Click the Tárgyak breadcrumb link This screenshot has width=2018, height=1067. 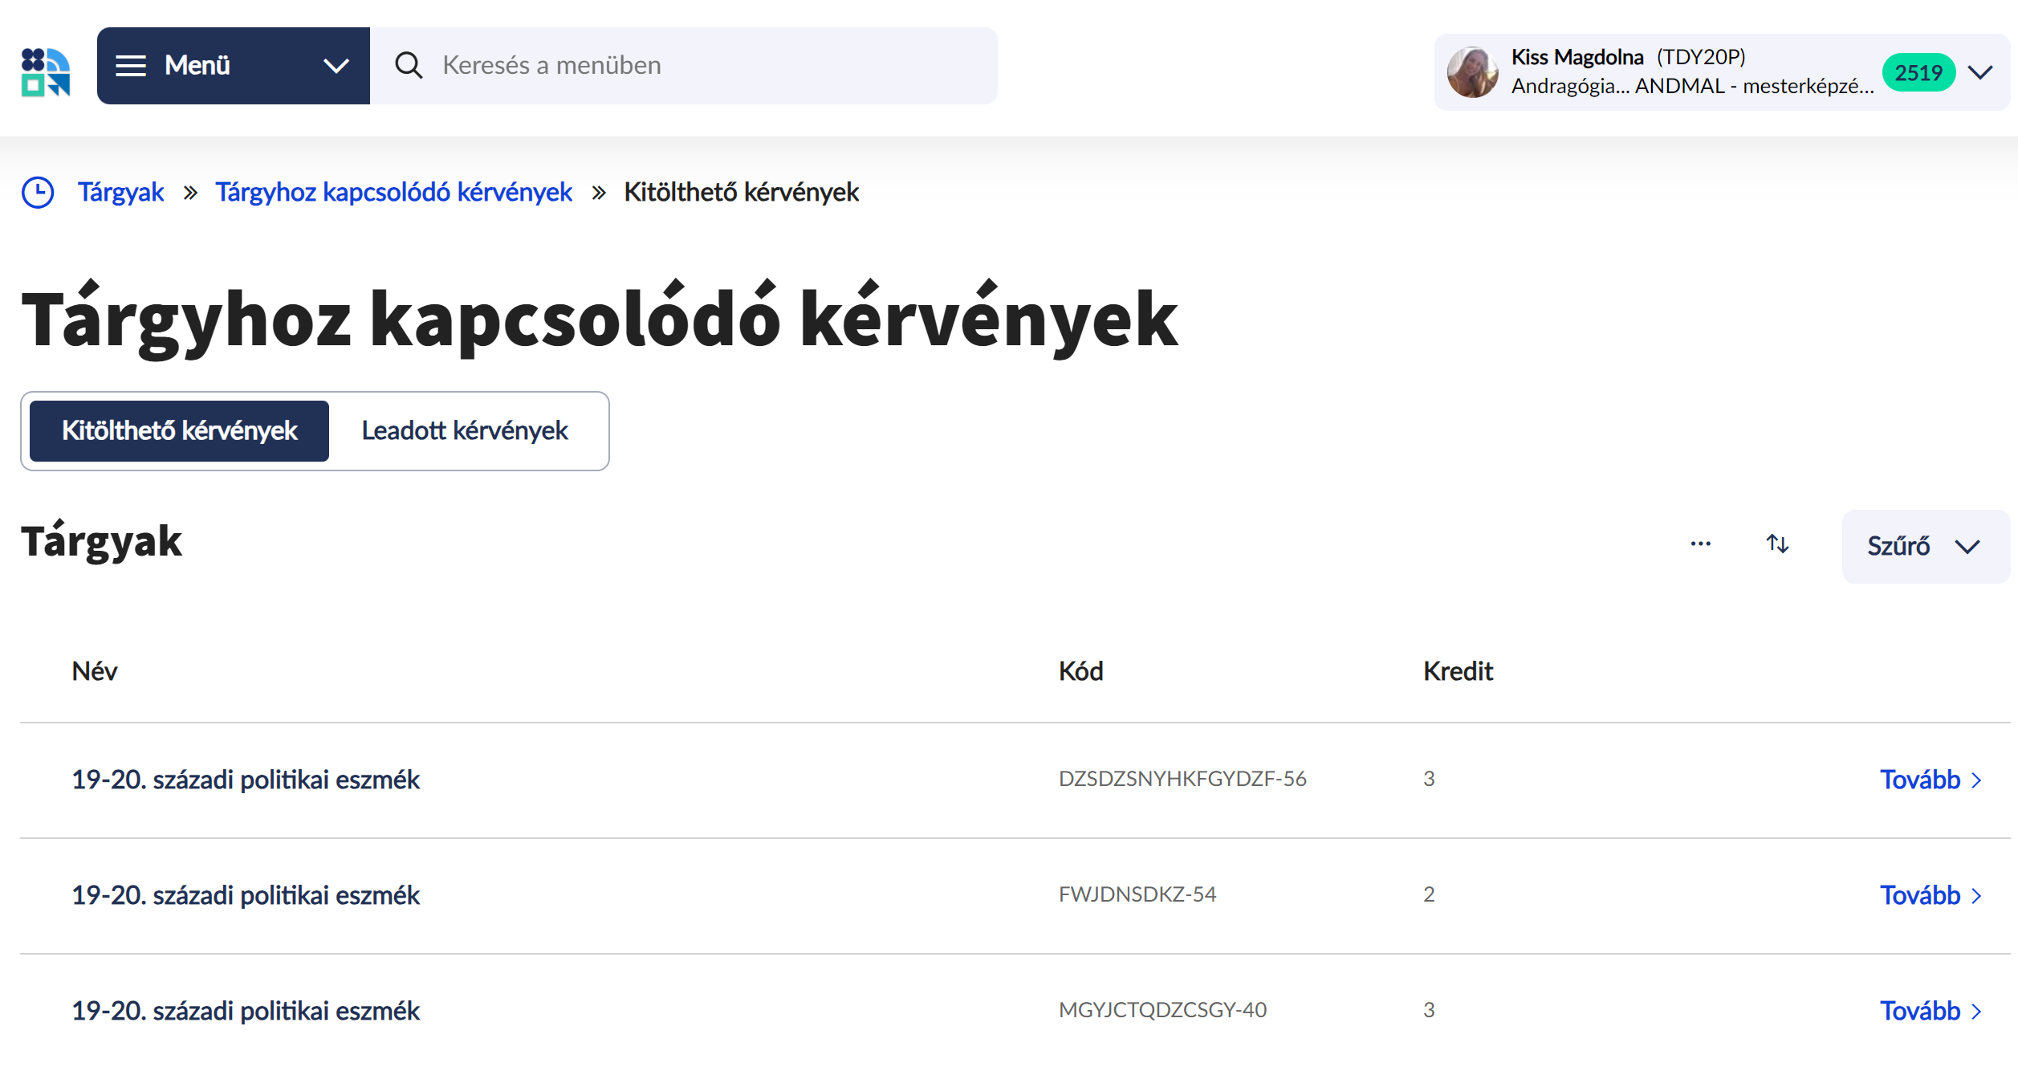(120, 192)
